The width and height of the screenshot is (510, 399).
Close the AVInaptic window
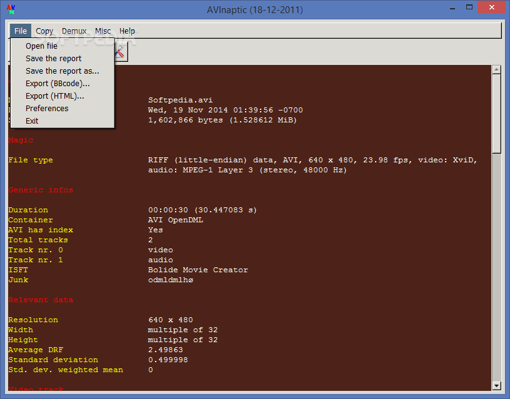[492, 7]
